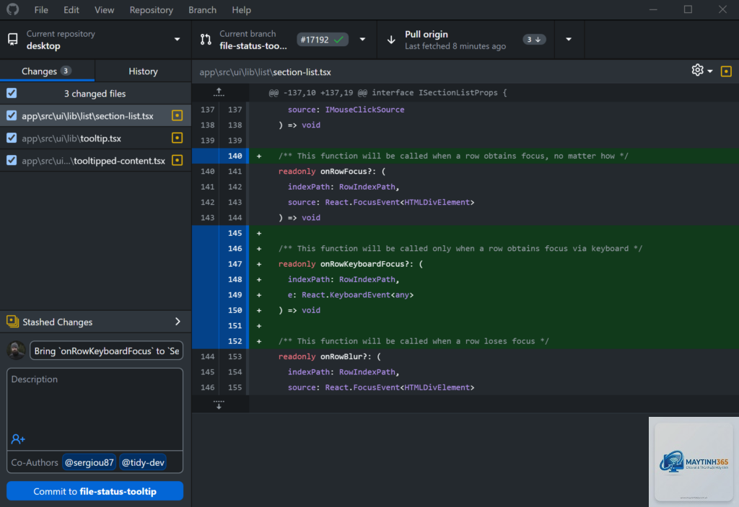Click the Pull origin down-arrow icon
Image resolution: width=739 pixels, height=507 pixels.
tap(390, 40)
